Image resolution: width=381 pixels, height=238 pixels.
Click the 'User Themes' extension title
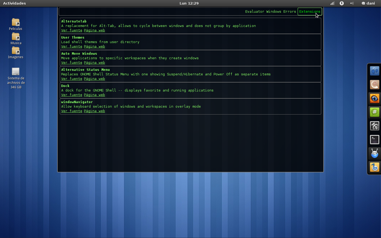coord(73,38)
